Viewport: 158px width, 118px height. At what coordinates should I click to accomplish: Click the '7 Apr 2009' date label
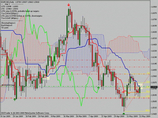(x=93, y=116)
